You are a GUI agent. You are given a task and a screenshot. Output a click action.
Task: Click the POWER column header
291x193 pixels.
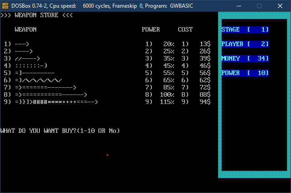coord(151,29)
